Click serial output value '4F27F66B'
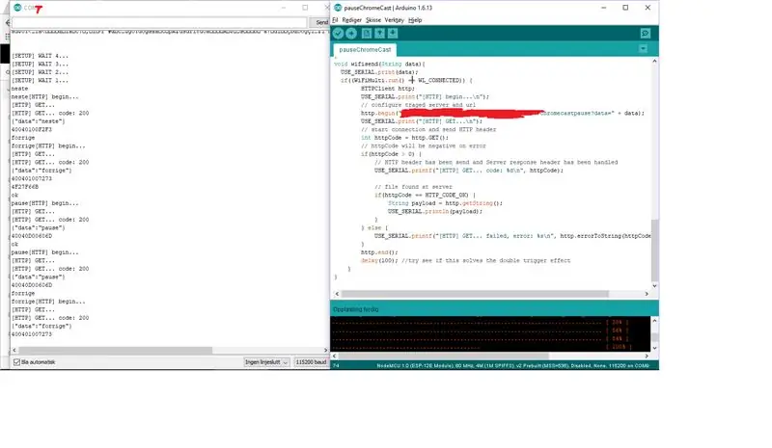Screen dimensions: 772x448 25,187
